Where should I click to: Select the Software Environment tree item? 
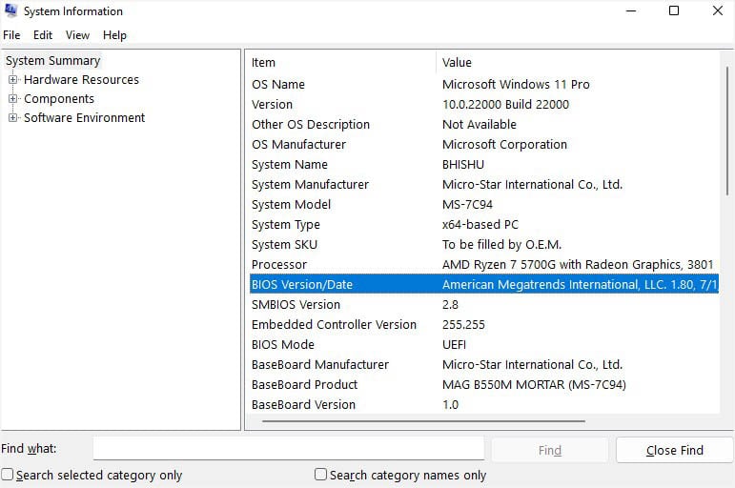coord(85,117)
